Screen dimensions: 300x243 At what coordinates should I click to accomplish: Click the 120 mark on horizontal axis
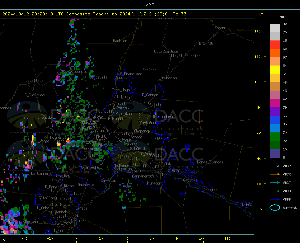[227, 239]
